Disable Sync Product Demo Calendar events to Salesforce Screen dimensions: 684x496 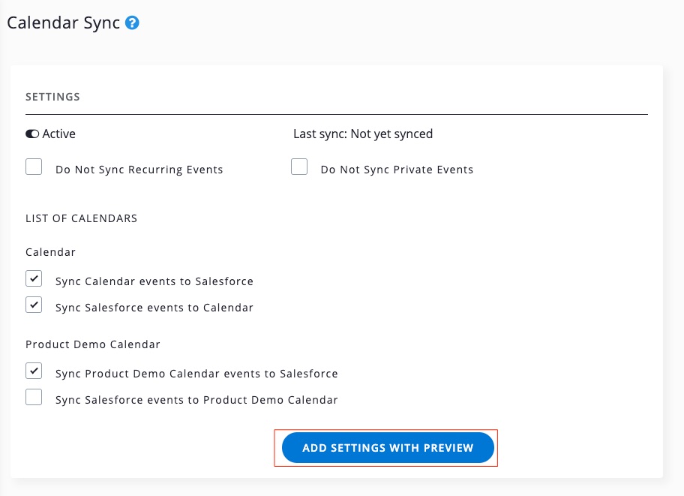(34, 371)
